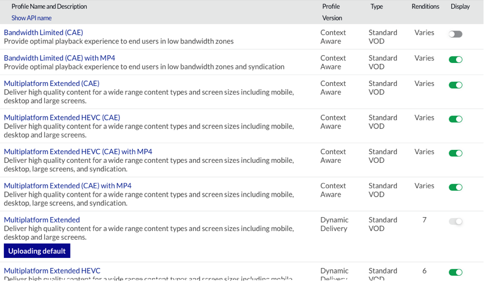Click Show API name link

pyautogui.click(x=32, y=18)
